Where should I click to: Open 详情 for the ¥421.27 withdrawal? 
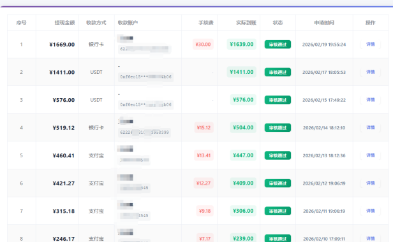point(371,183)
